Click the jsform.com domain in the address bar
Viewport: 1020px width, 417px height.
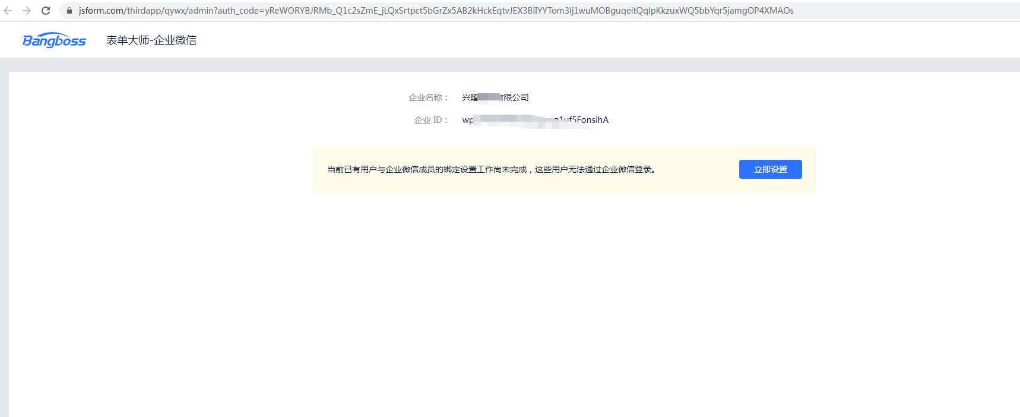coord(101,11)
